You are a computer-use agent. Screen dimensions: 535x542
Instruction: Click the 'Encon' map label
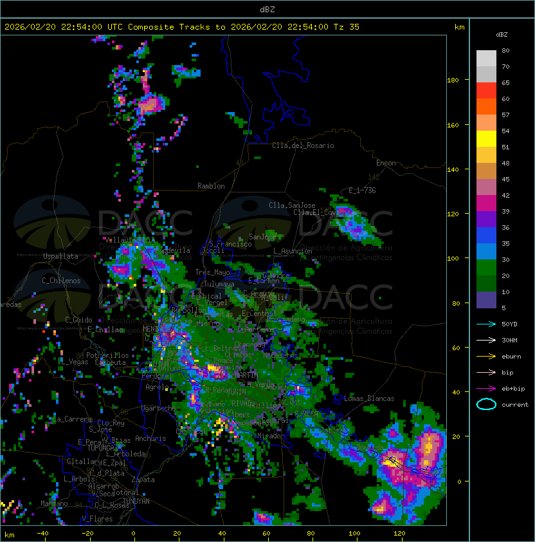[386, 163]
